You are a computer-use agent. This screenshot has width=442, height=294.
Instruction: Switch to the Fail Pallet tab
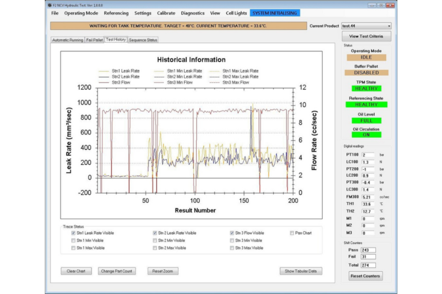[x=94, y=40]
